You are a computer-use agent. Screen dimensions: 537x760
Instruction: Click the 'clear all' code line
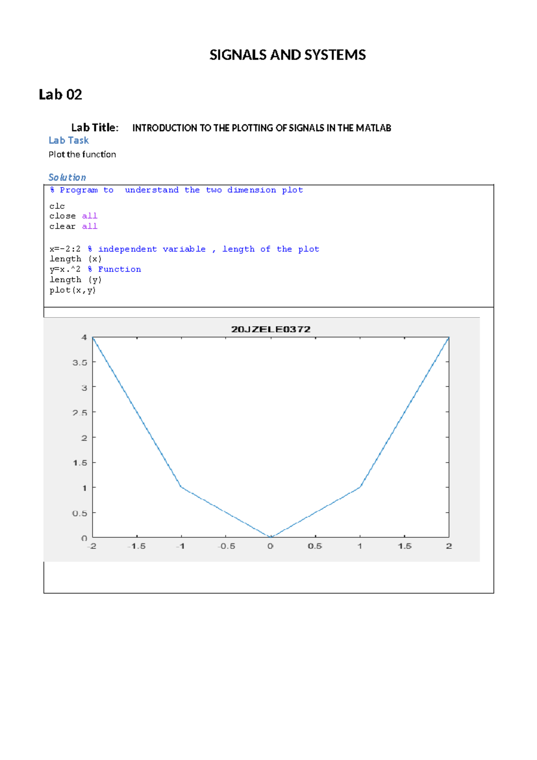73,226
